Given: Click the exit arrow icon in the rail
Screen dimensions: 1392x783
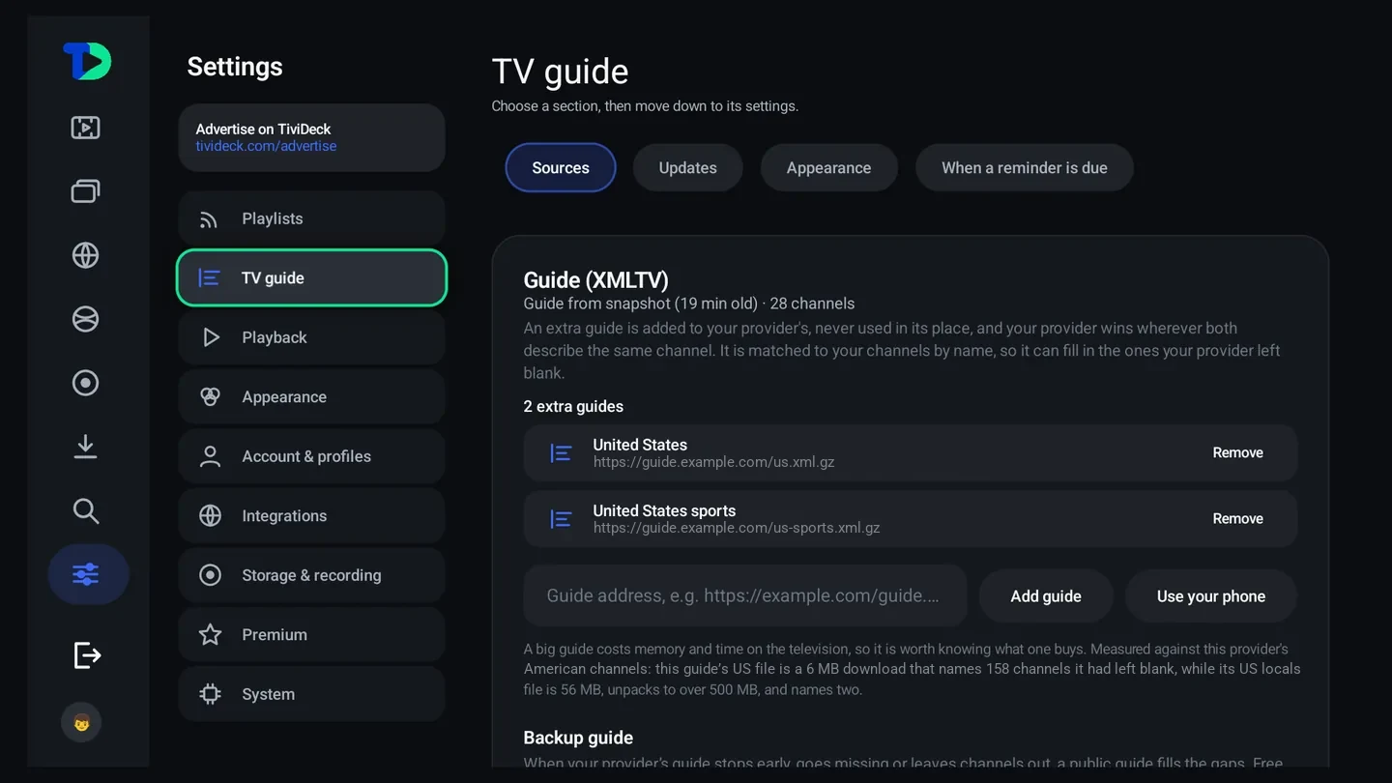Looking at the screenshot, I should (x=87, y=655).
